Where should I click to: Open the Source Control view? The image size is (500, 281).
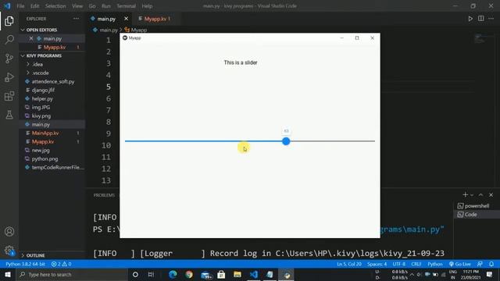point(9,59)
